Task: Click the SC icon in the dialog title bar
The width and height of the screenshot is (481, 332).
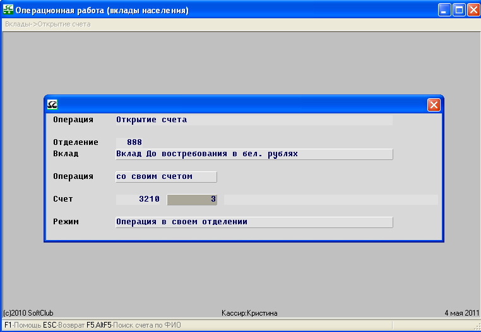Action: 52,105
